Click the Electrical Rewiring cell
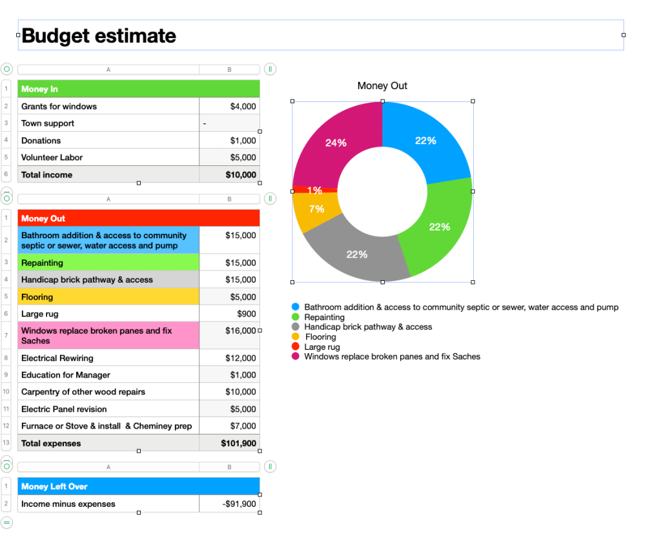 (108, 358)
